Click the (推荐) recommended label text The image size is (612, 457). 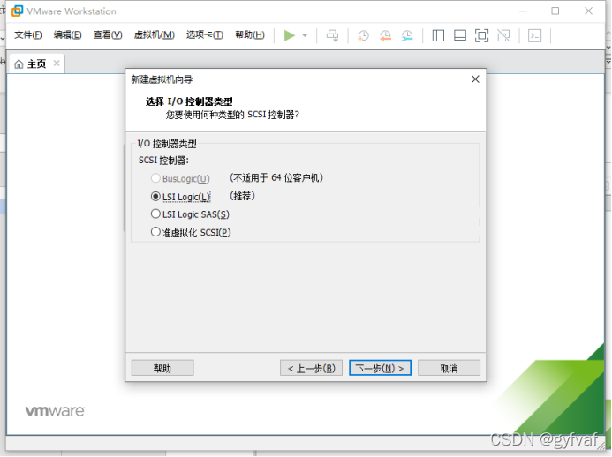click(x=242, y=196)
